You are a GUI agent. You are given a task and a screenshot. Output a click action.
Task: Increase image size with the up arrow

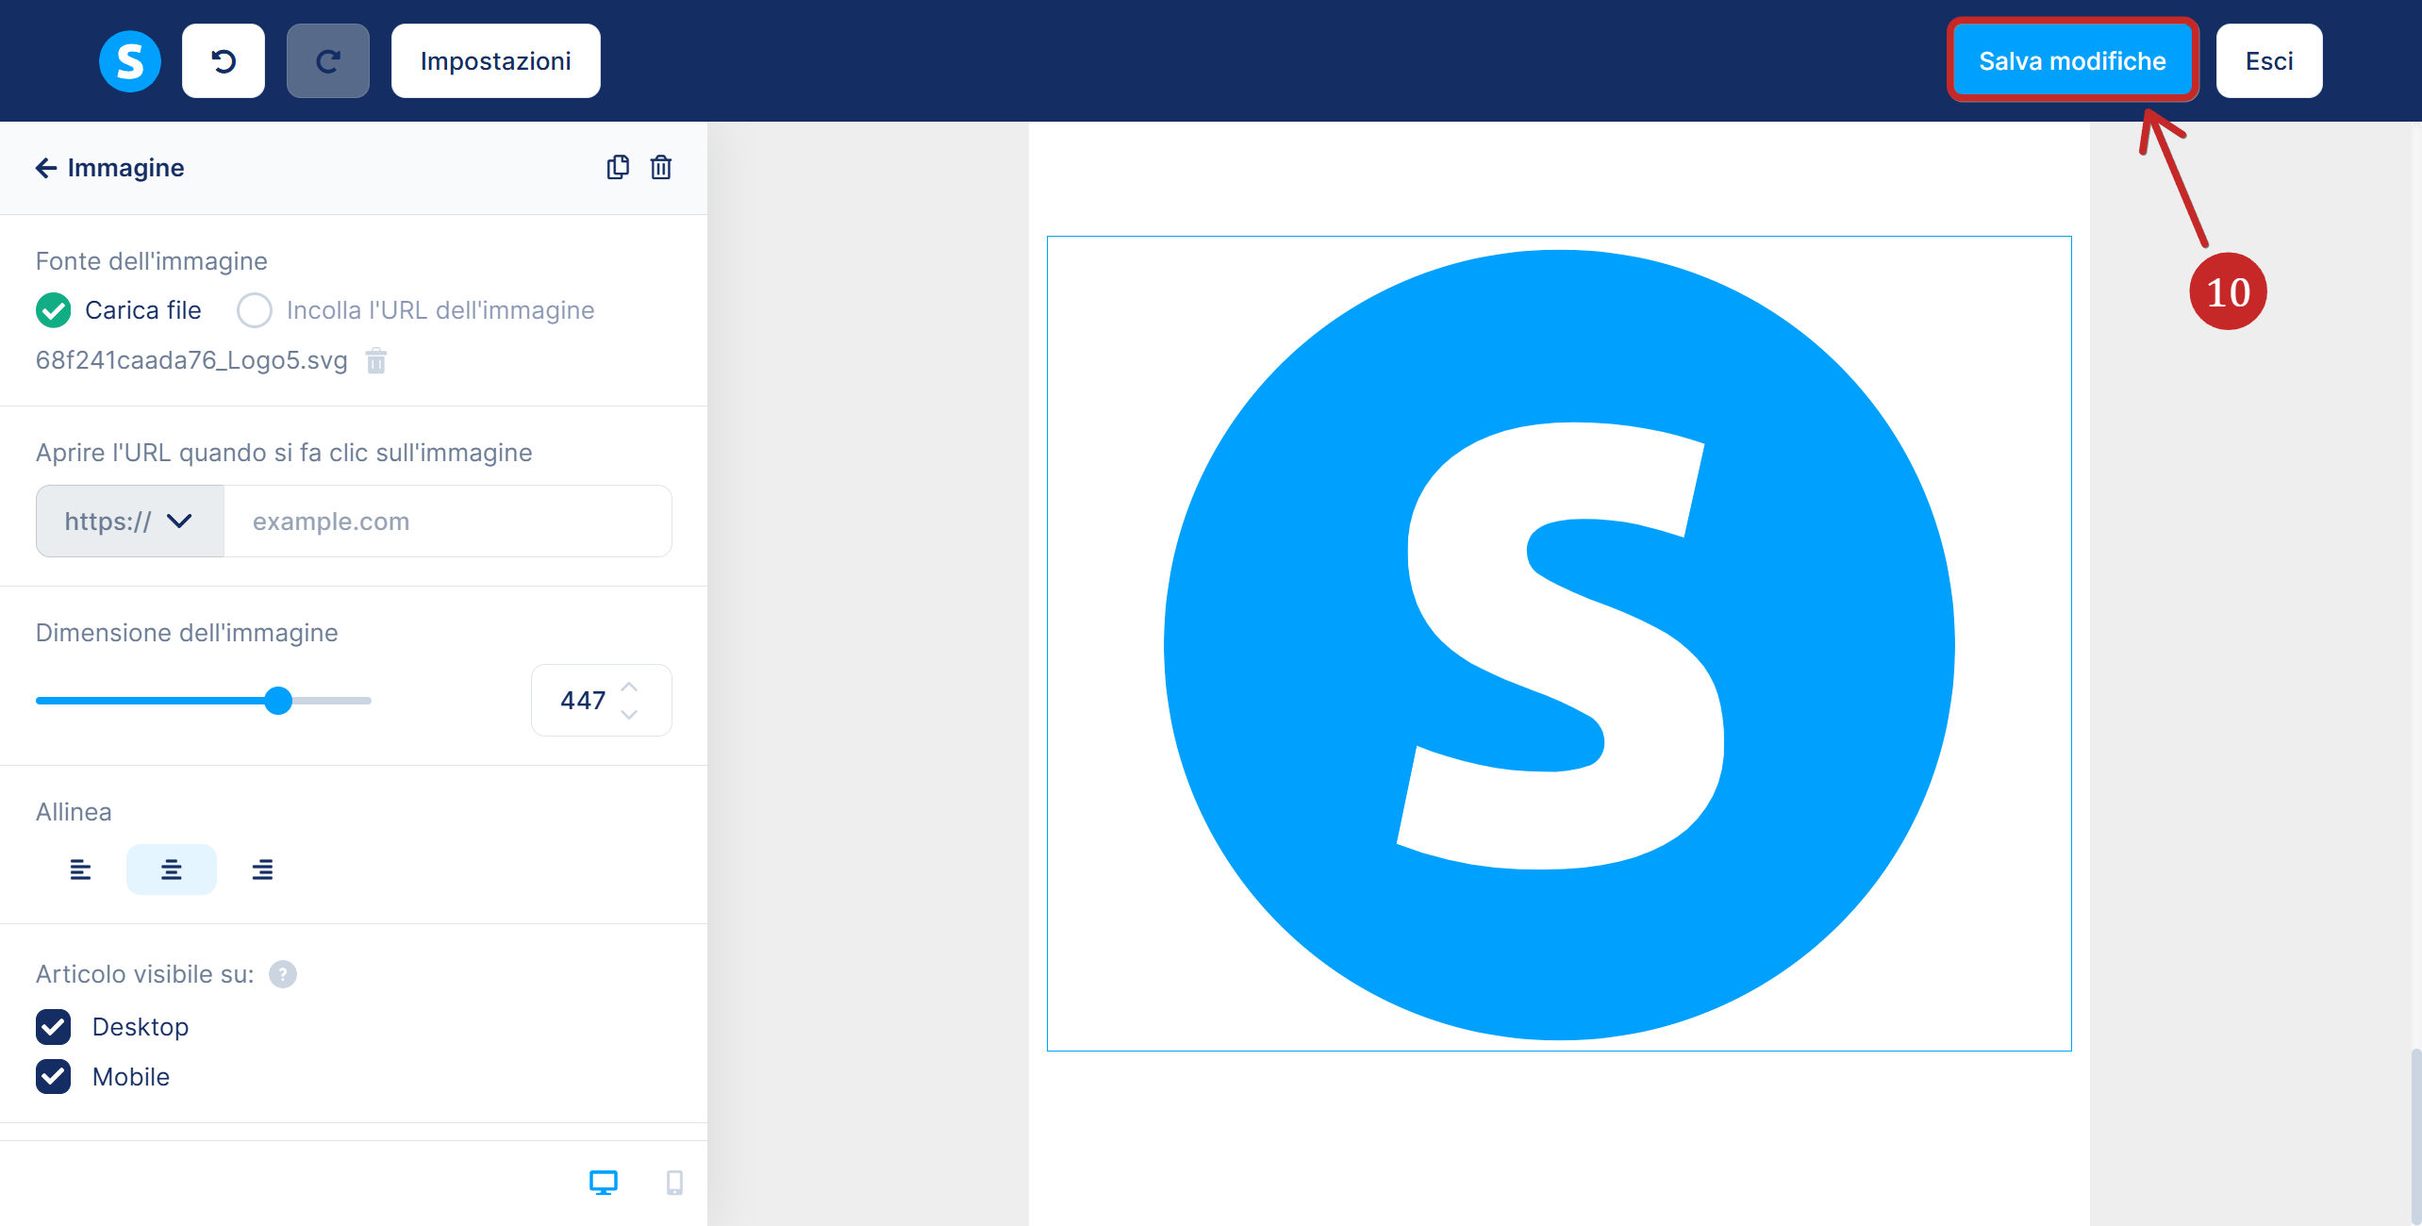pos(629,687)
